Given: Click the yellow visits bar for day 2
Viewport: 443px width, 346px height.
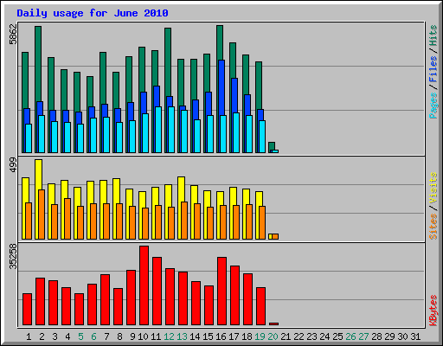Looking at the screenshot, I should click(x=39, y=175).
